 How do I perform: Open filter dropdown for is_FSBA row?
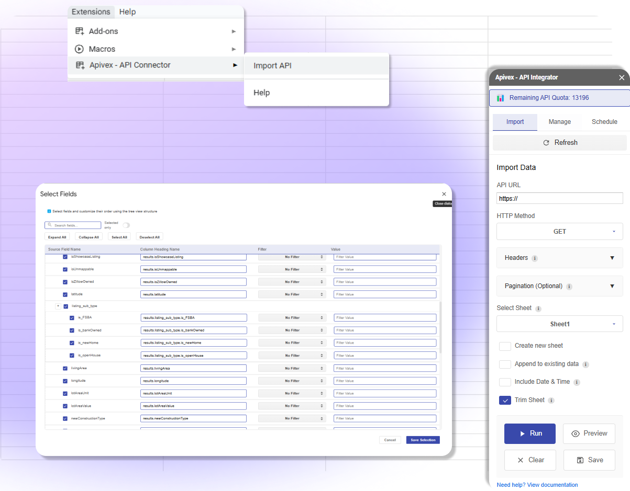click(x=292, y=318)
